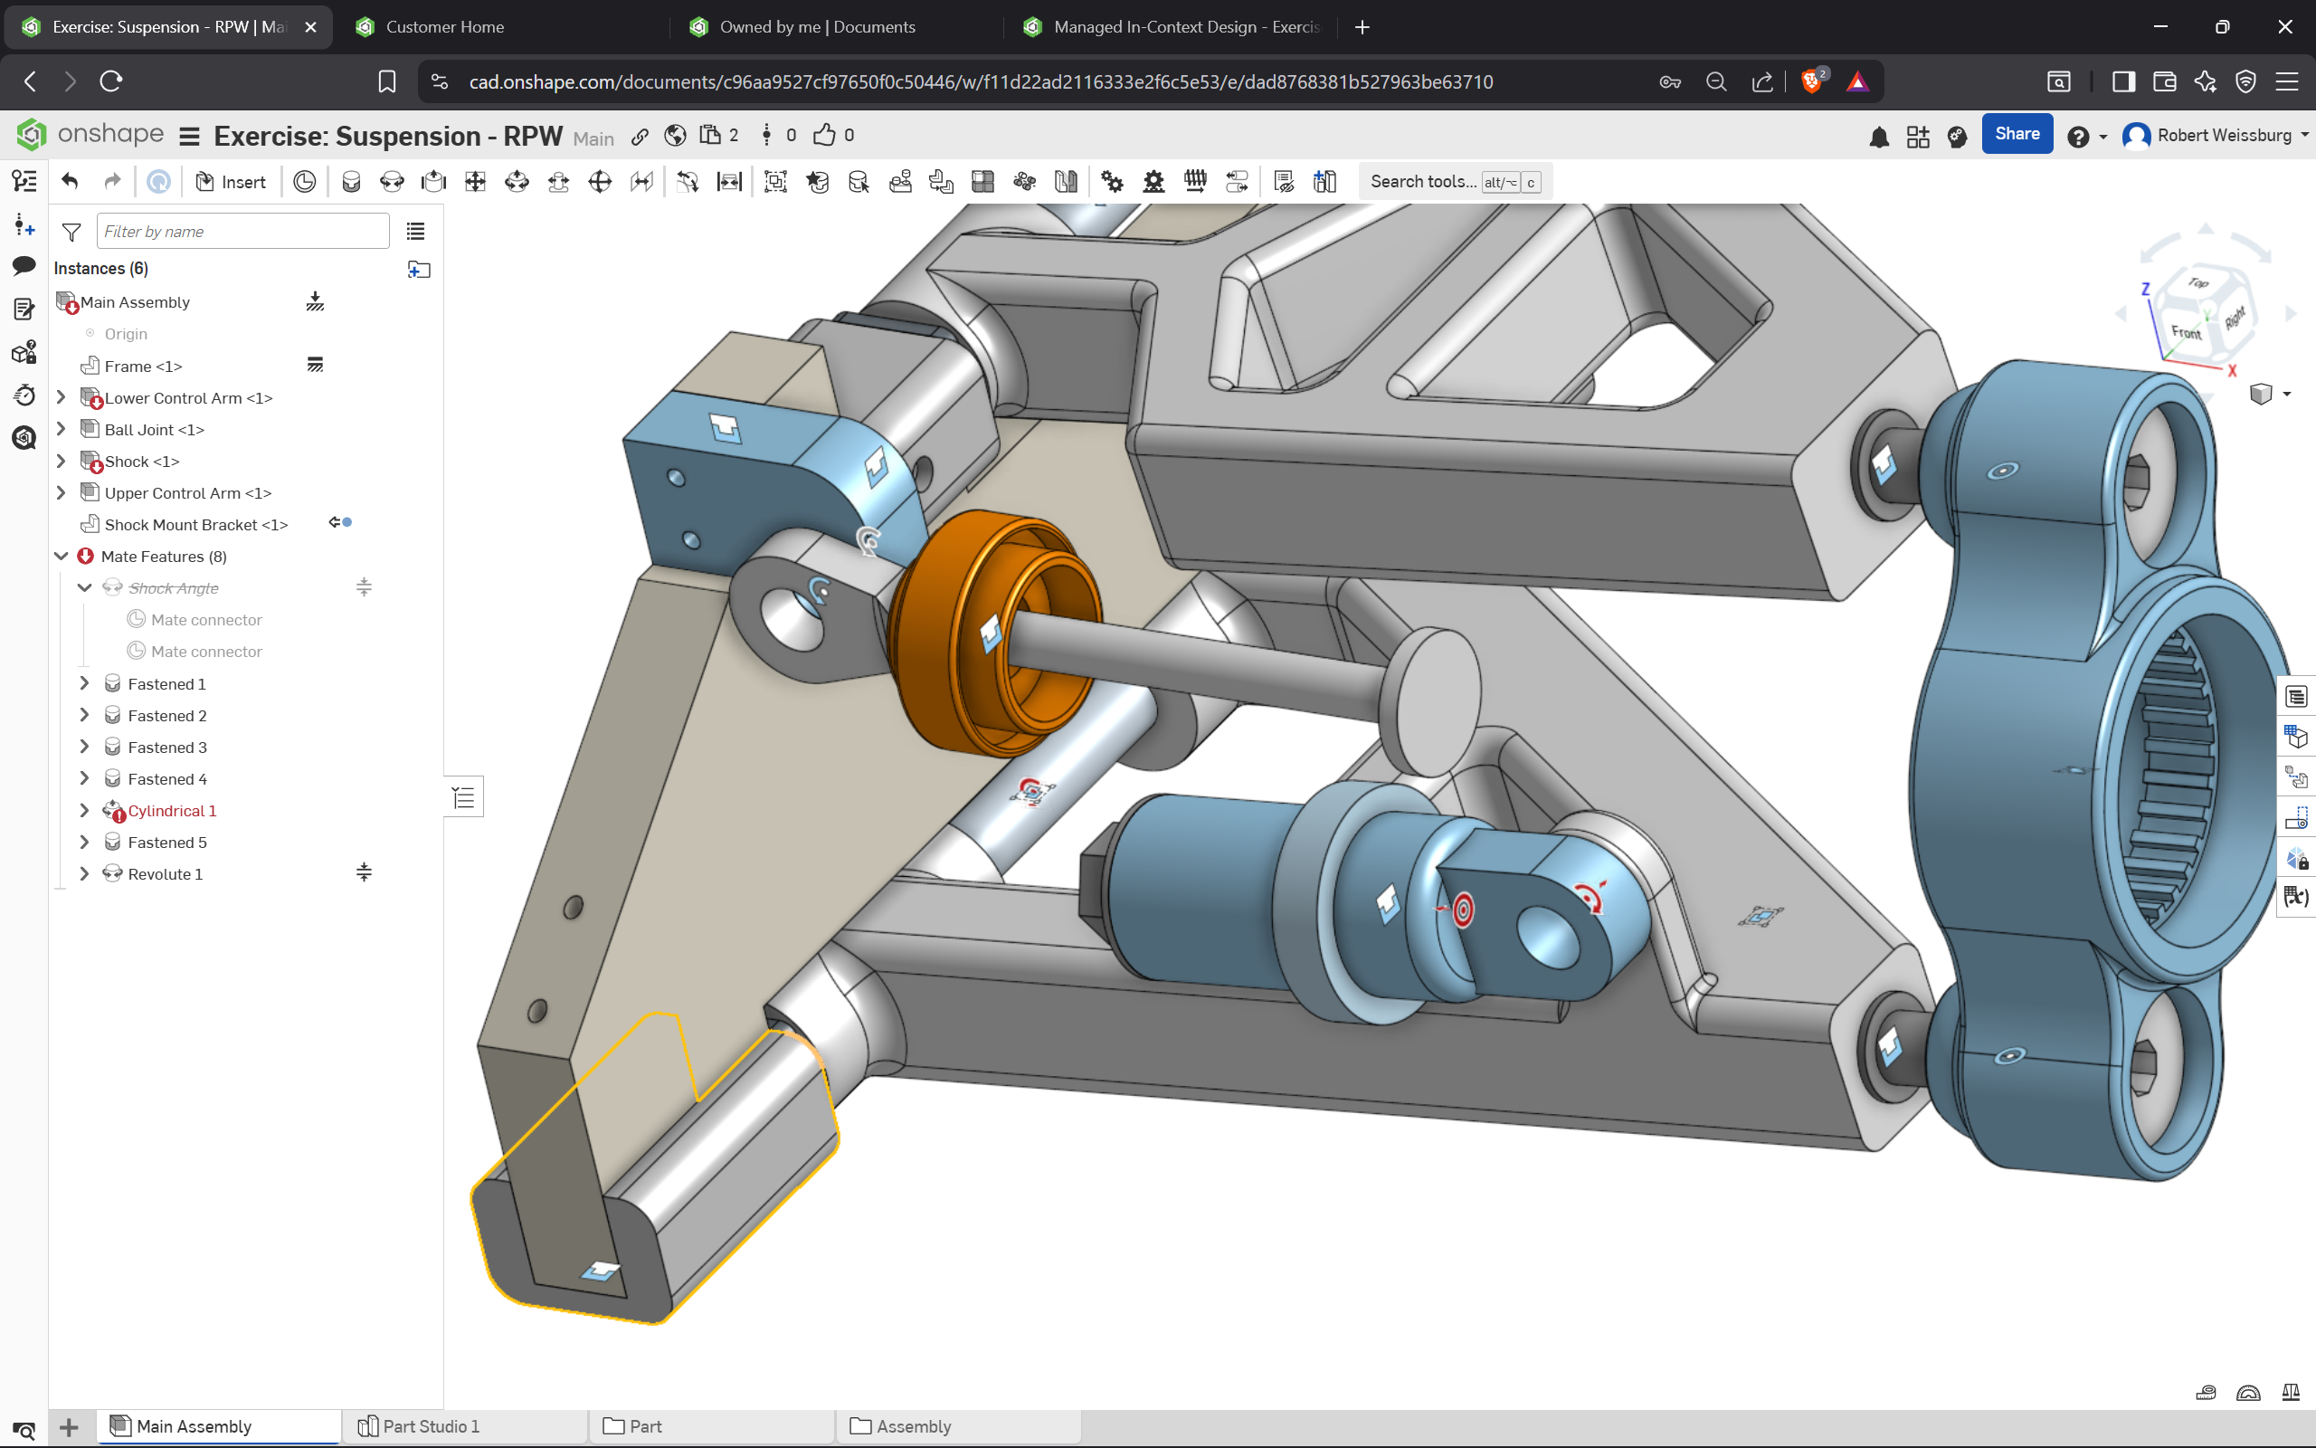Open Robert Weissburg user menu dropdown
Viewport: 2316px width, 1448px height.
(x=2302, y=135)
